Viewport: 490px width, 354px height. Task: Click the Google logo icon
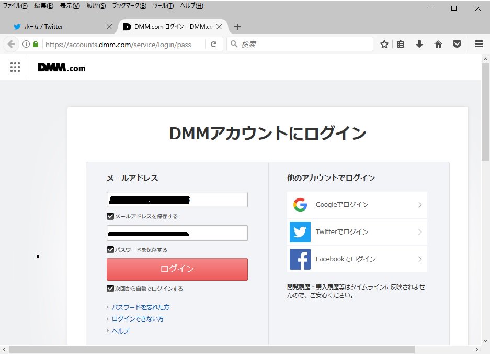300,205
